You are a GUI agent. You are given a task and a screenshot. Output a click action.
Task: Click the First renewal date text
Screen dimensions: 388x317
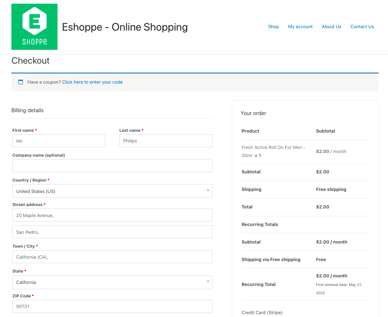339,289
